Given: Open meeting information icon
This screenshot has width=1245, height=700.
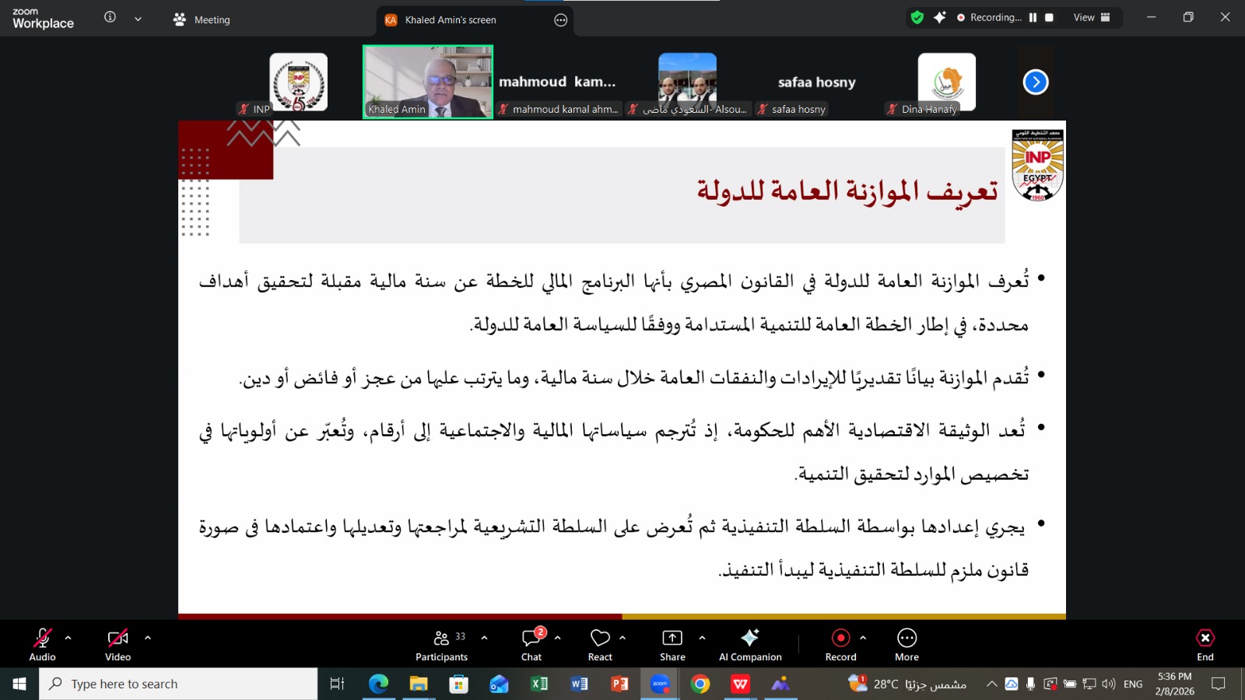Looking at the screenshot, I should pyautogui.click(x=110, y=17).
